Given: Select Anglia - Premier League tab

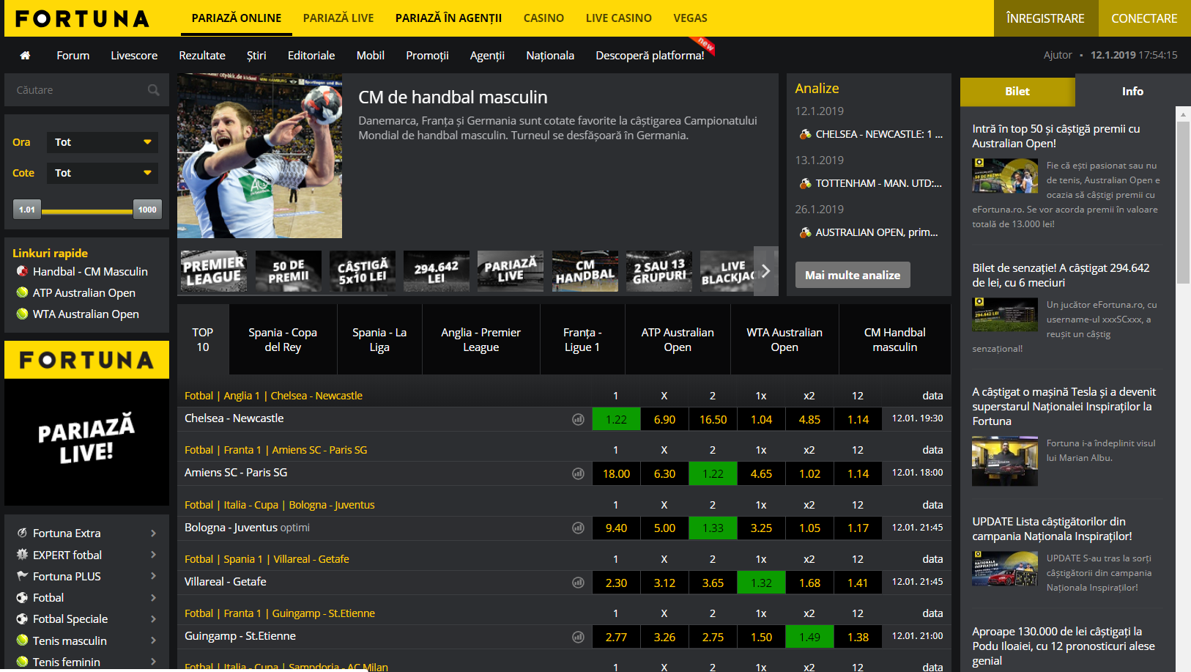Looking at the screenshot, I should 481,339.
